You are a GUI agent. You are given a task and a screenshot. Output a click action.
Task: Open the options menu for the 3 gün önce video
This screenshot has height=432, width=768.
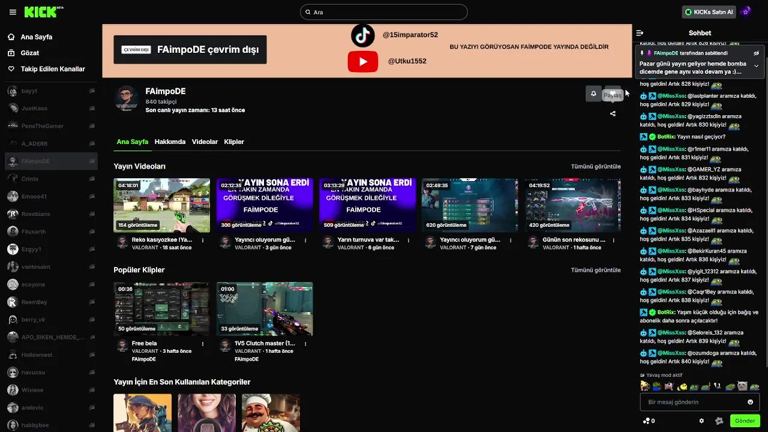pos(306,240)
